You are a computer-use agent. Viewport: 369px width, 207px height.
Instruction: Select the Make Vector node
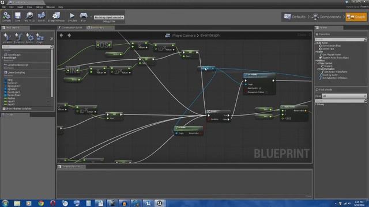tap(294, 113)
